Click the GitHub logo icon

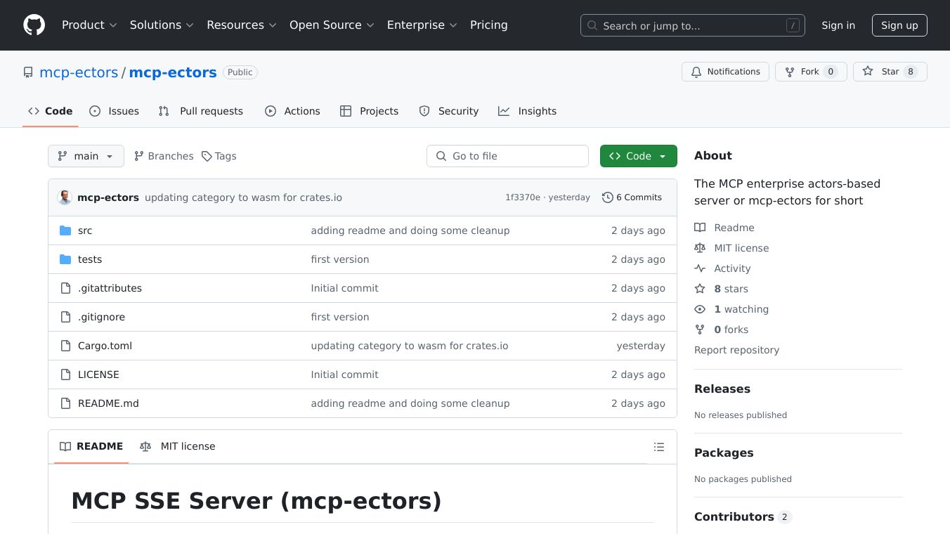pos(34,25)
